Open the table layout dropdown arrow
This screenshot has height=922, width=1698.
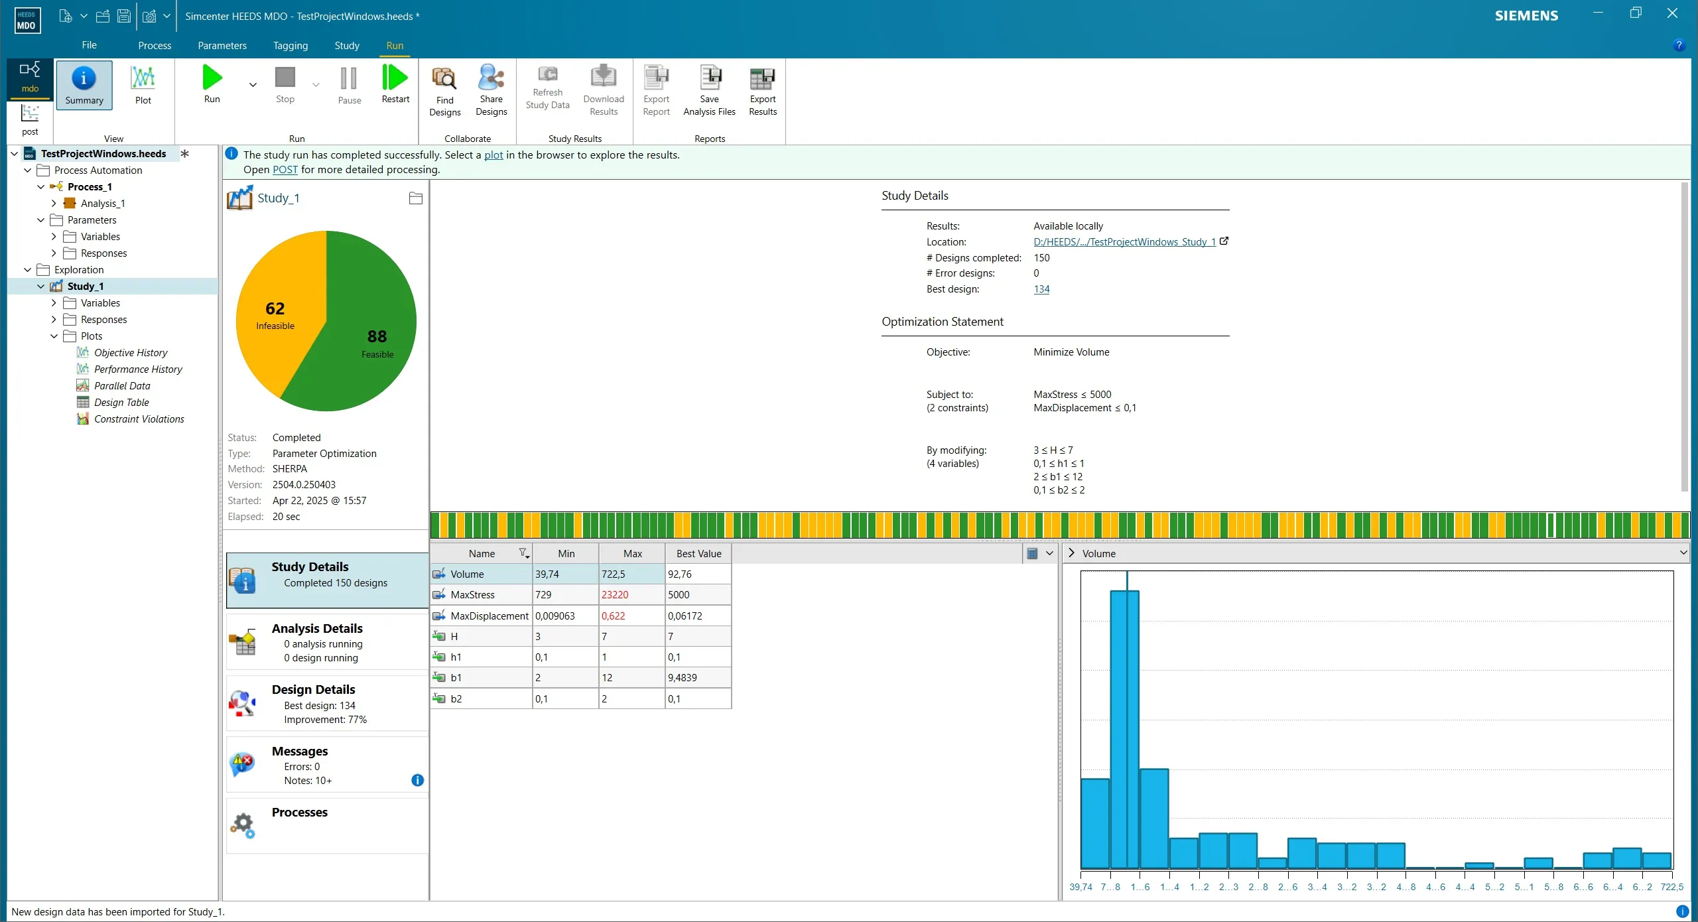1049,553
